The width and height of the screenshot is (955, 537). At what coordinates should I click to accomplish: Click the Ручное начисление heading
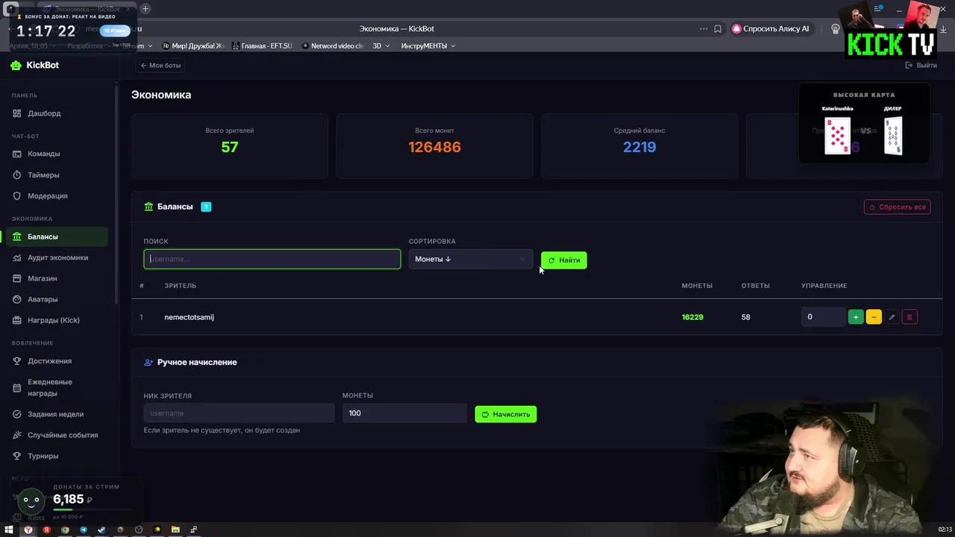(197, 362)
